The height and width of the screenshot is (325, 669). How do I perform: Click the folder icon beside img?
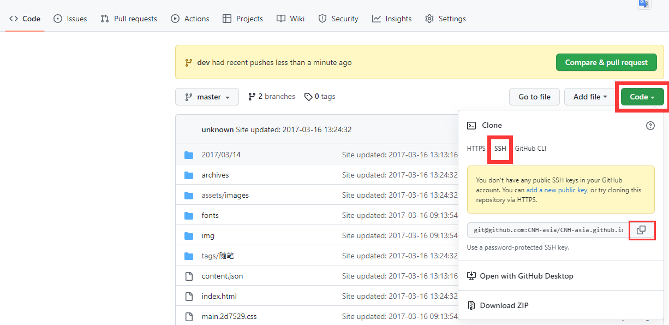click(189, 236)
